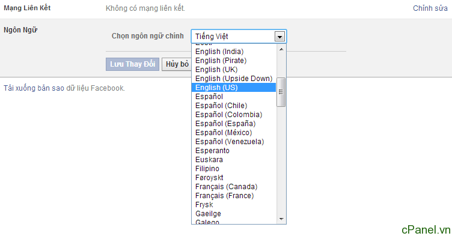Click the Hủy bỏ cancel button
Image resolution: width=452 pixels, height=236 pixels.
point(177,64)
